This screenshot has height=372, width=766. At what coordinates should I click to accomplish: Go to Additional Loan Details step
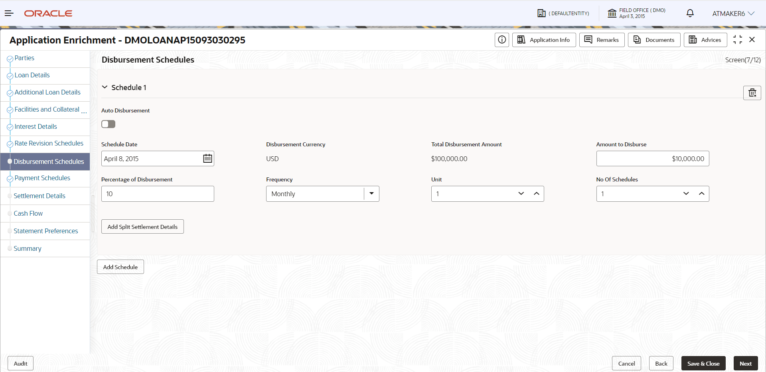point(47,93)
